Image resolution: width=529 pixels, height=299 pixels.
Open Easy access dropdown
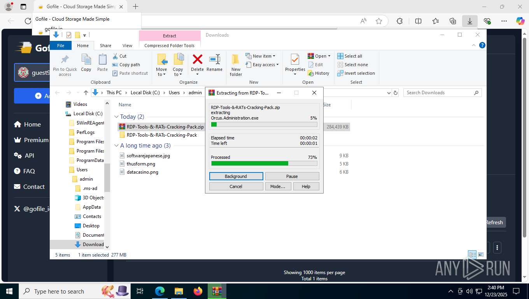point(262,65)
